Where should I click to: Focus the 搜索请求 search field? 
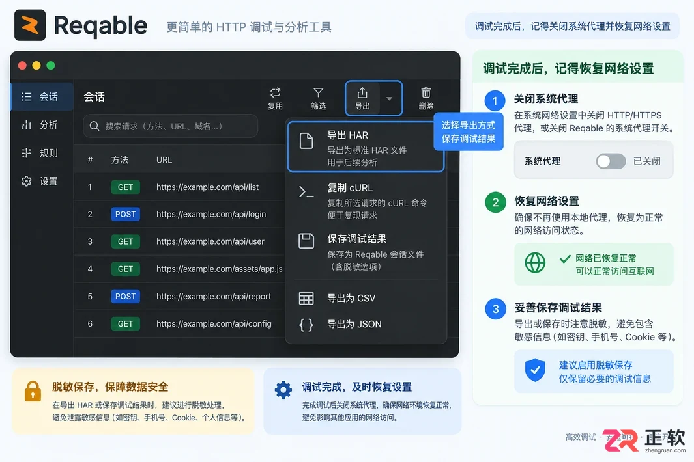170,126
